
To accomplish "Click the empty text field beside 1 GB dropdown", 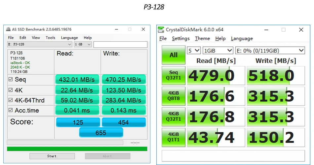I will [x=120, y=45].
